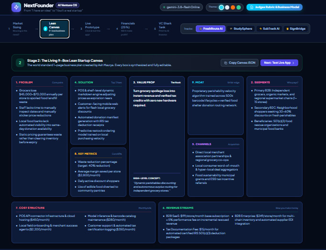Click the cart icon on FreshRoute AI track
The image size is (326, 250).
(x=201, y=29)
